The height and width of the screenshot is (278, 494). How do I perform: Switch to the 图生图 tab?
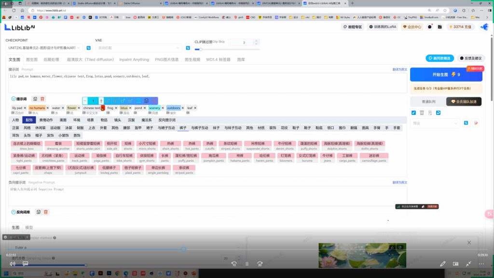coord(32,59)
